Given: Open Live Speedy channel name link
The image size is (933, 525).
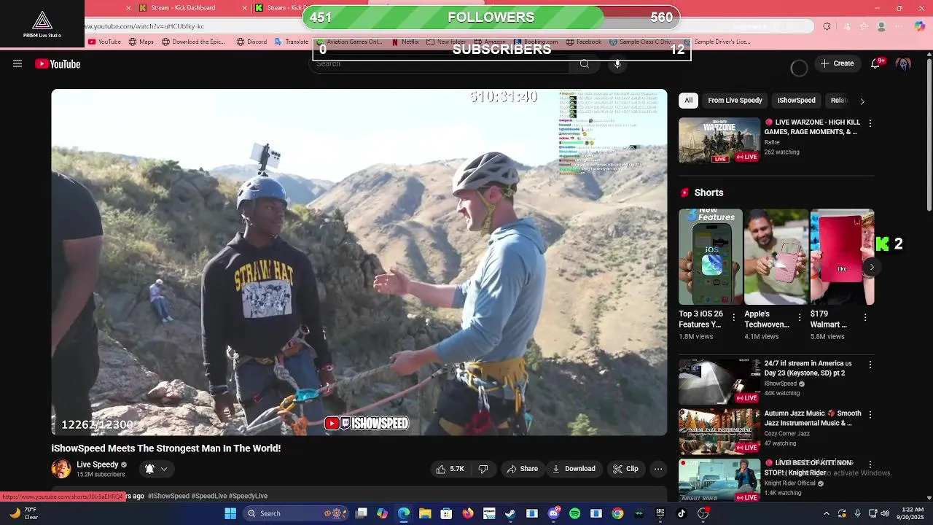Looking at the screenshot, I should [97, 464].
